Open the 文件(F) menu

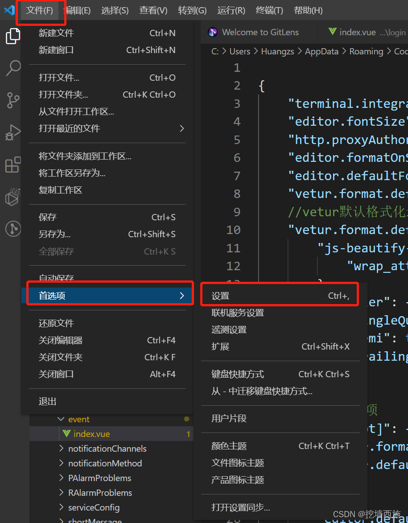point(39,10)
